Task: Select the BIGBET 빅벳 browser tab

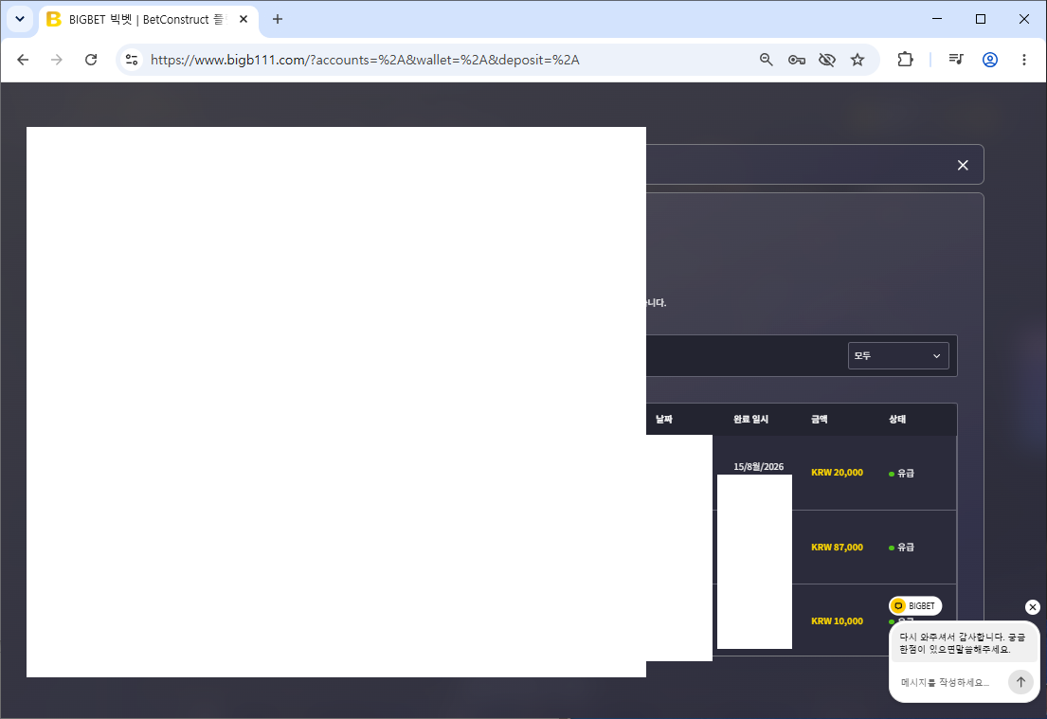Action: (x=148, y=19)
